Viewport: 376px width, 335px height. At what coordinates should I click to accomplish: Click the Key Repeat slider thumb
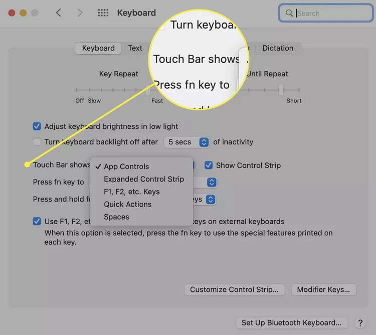tap(148, 90)
